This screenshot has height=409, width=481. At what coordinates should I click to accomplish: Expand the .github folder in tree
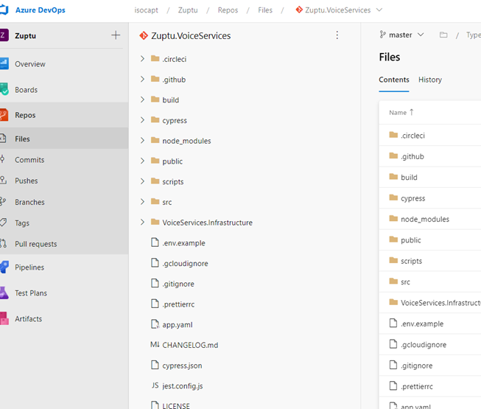pos(142,79)
